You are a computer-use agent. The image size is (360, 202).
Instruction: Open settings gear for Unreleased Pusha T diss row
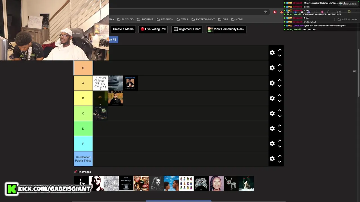click(x=272, y=159)
